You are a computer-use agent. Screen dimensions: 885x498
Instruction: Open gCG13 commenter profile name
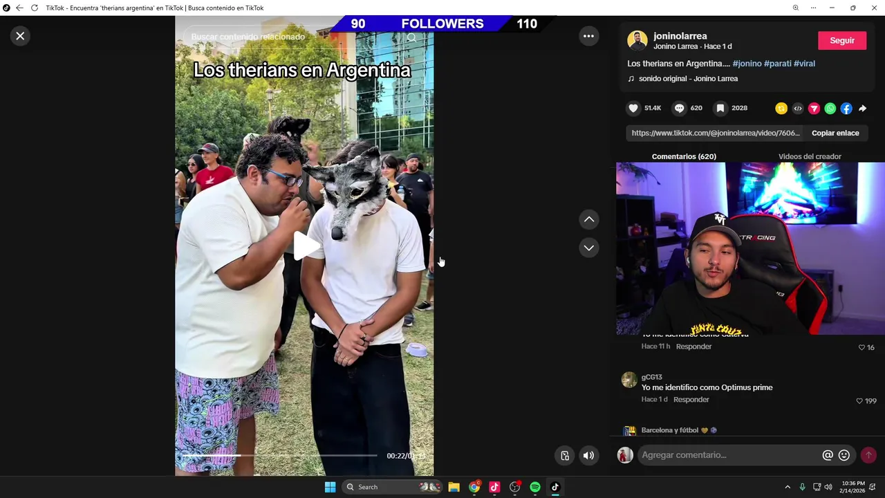[x=651, y=377]
